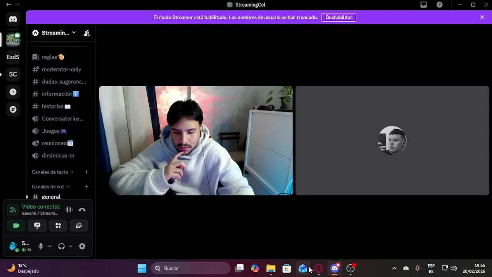Create channel in Canales de voz
Image resolution: width=492 pixels, height=277 pixels.
tap(86, 187)
